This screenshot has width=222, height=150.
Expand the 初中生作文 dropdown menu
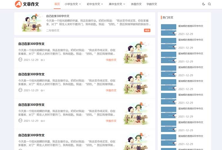(95, 4)
